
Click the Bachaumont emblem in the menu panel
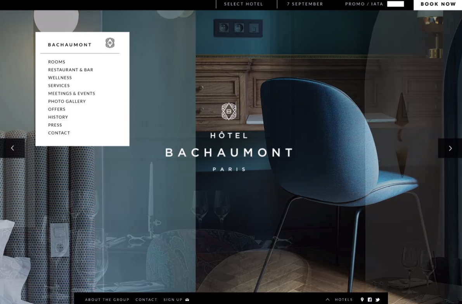click(110, 43)
